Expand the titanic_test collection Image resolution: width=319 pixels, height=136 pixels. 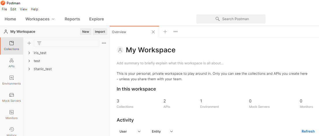pos(29,69)
